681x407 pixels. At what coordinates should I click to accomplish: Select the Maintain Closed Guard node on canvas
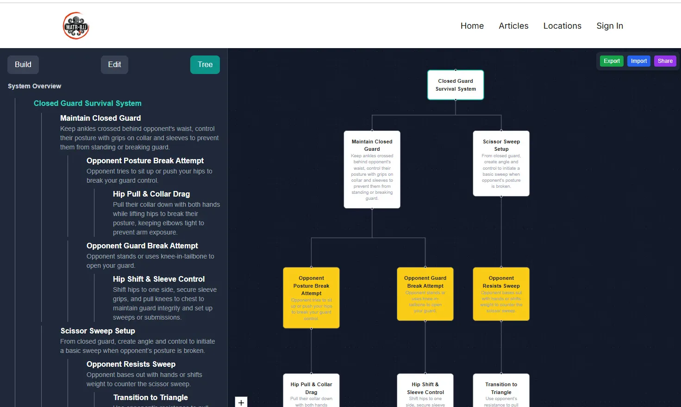[x=372, y=169]
